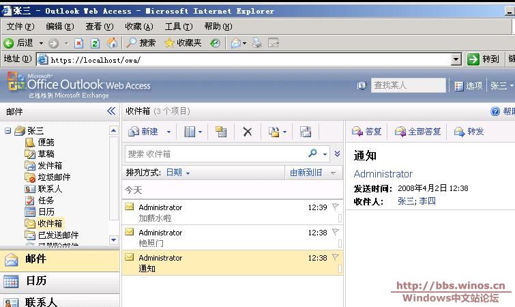Toggle the flag on the 加薪水啦 message

[335, 207]
